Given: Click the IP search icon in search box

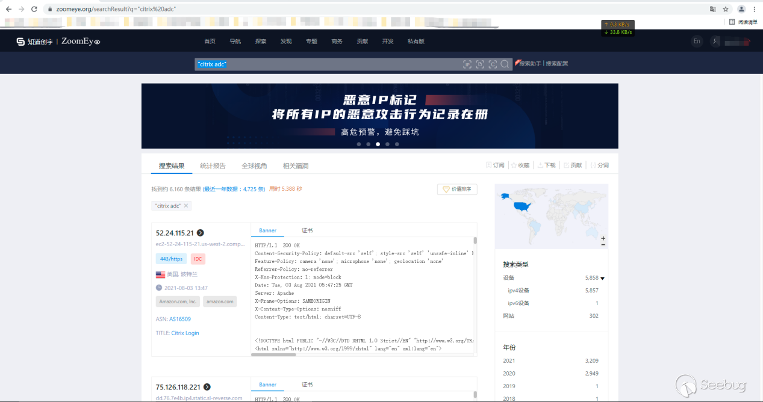Looking at the screenshot, I should click(x=467, y=64).
